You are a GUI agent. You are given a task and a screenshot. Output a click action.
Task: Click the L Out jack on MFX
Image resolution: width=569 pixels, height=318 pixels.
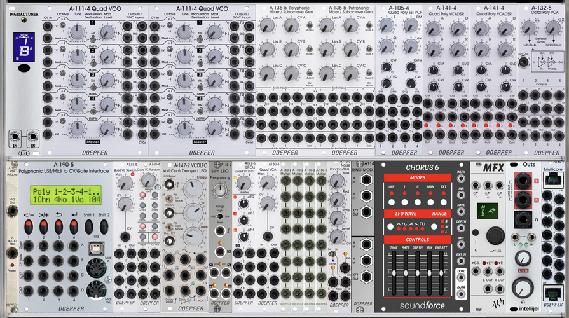(x=488, y=289)
